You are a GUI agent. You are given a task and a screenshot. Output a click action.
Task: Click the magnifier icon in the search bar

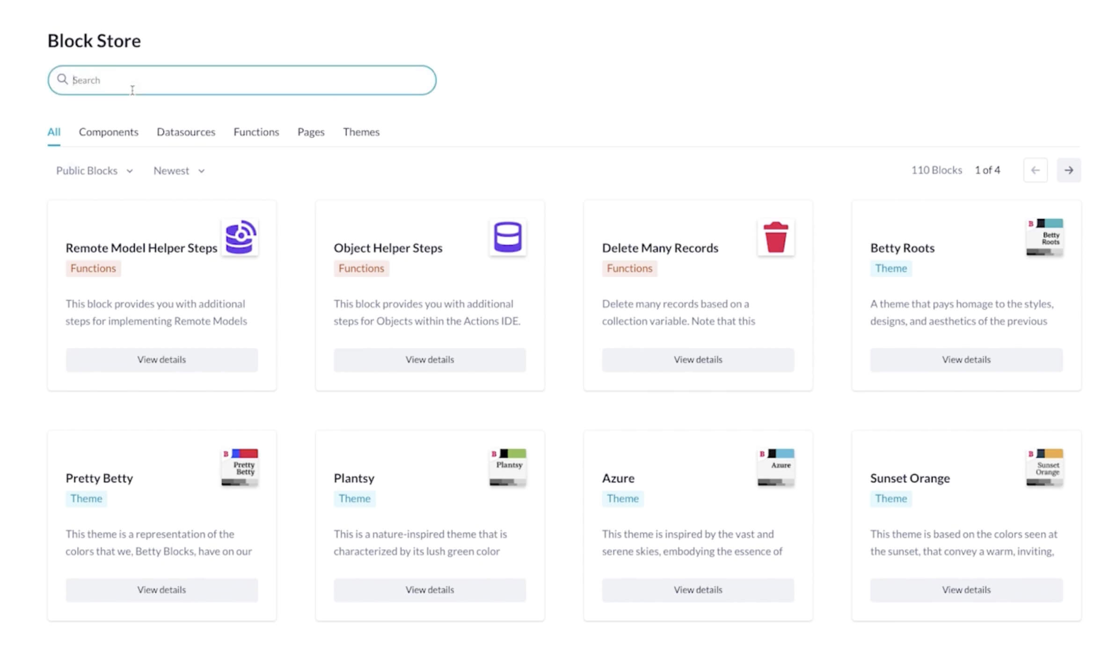click(x=64, y=80)
